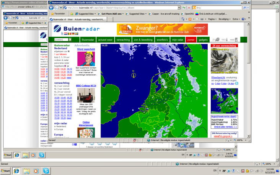Open the Pagina dropdown menu
280x175 pixels.
pos(212,19)
